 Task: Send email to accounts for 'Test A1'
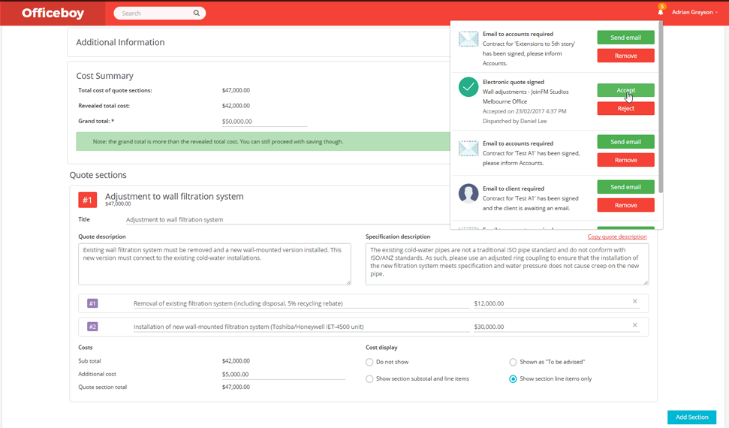625,141
